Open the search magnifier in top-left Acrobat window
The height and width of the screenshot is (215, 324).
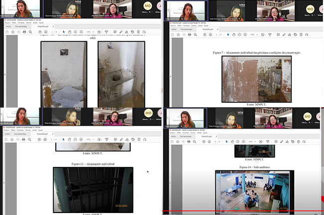coord(30,32)
